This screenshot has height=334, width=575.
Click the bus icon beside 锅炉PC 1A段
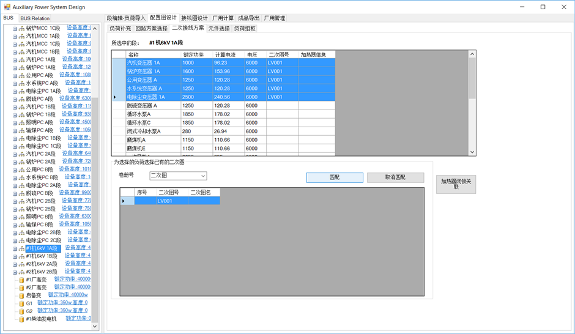[22, 67]
